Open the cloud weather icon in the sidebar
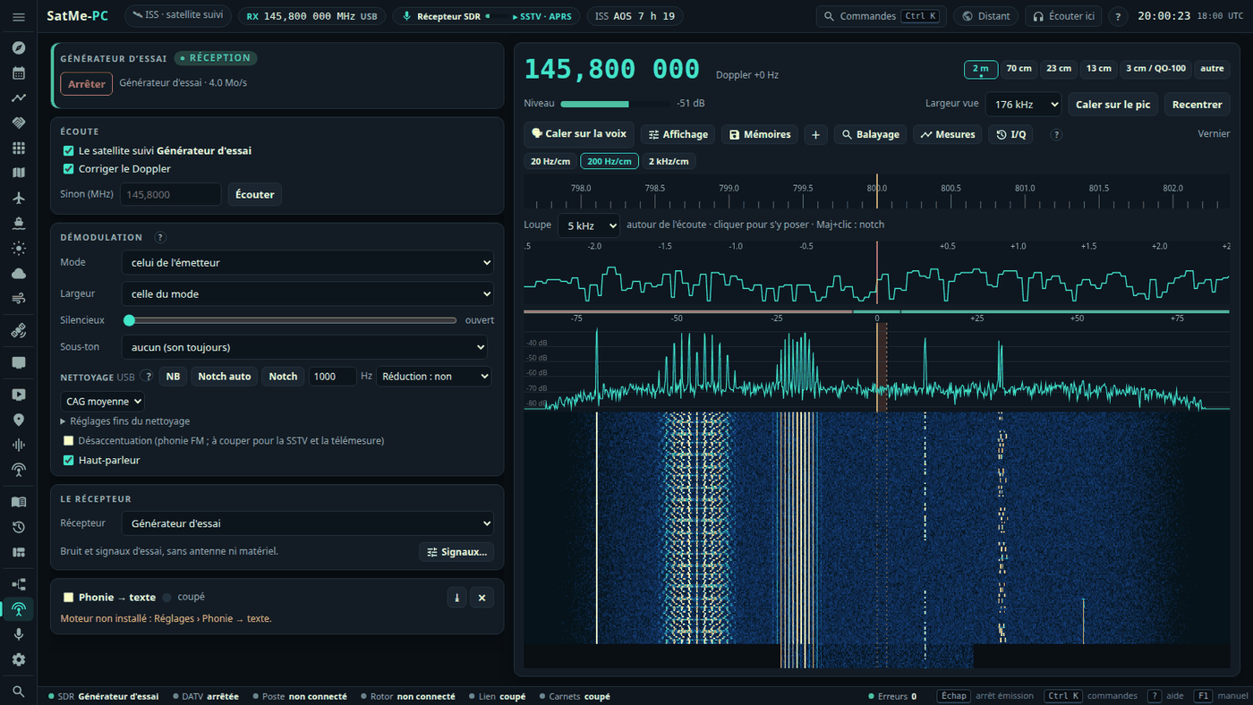The width and height of the screenshot is (1253, 705). (19, 273)
